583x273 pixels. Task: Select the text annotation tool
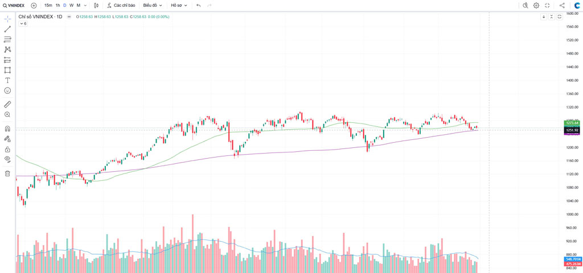(7, 80)
